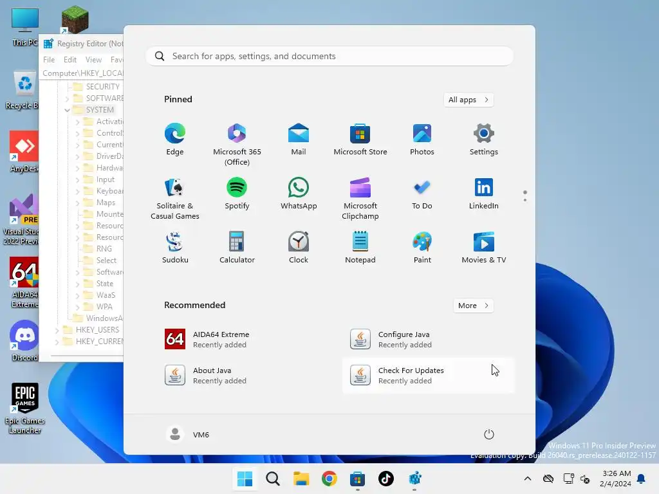Open the Mail app

299,140
